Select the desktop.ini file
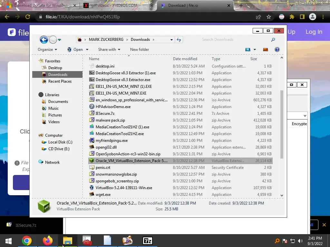330x247 pixels. pos(180,66)
